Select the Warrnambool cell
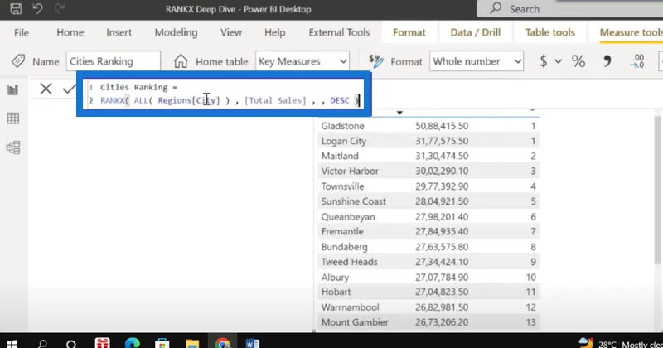Screen dimensions: 663x348 click(350, 307)
